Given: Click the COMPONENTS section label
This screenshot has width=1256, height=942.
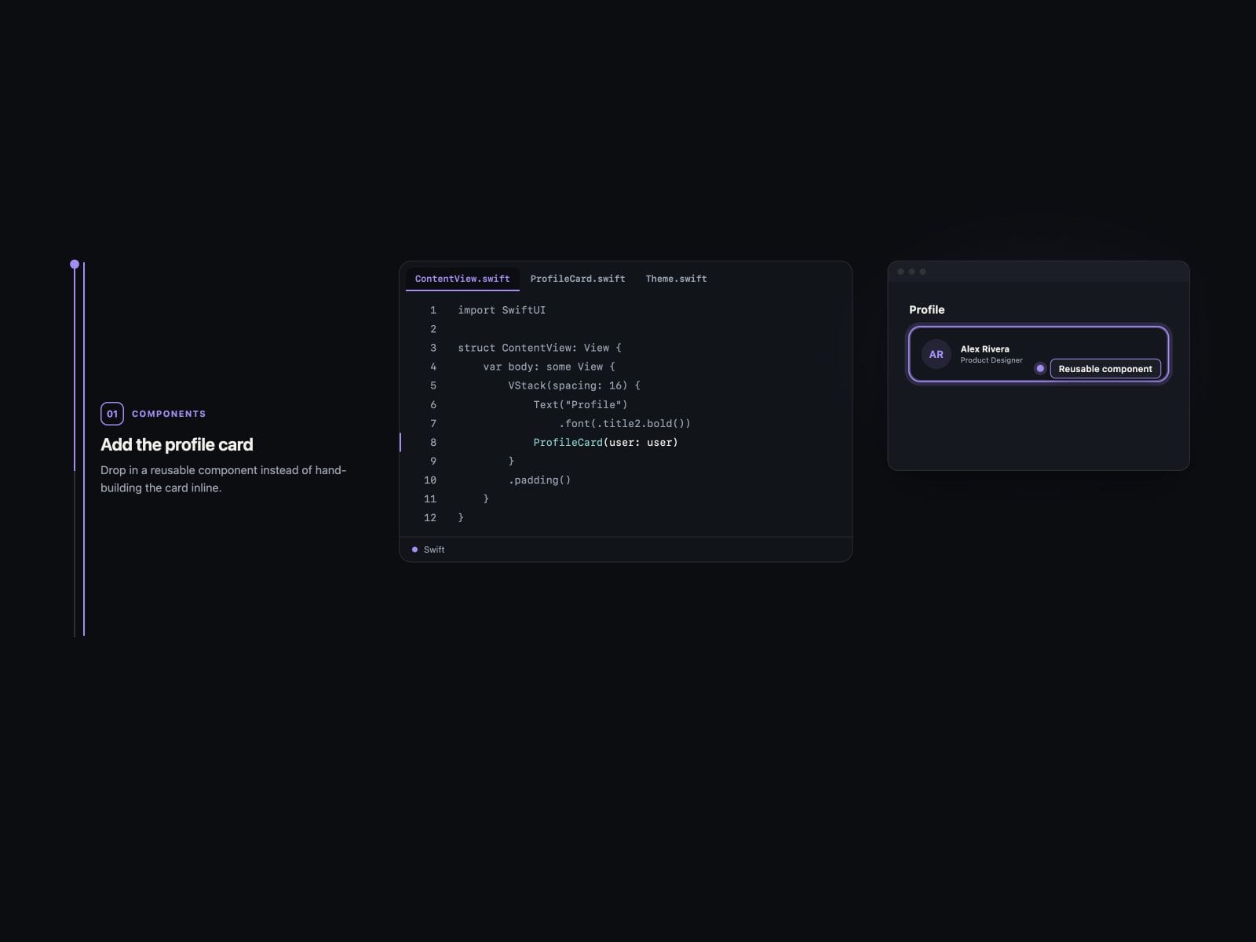Looking at the screenshot, I should click(x=169, y=414).
